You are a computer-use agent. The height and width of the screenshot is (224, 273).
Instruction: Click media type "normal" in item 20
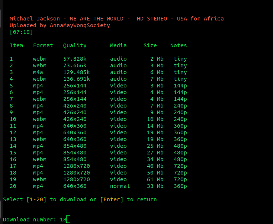point(120,186)
